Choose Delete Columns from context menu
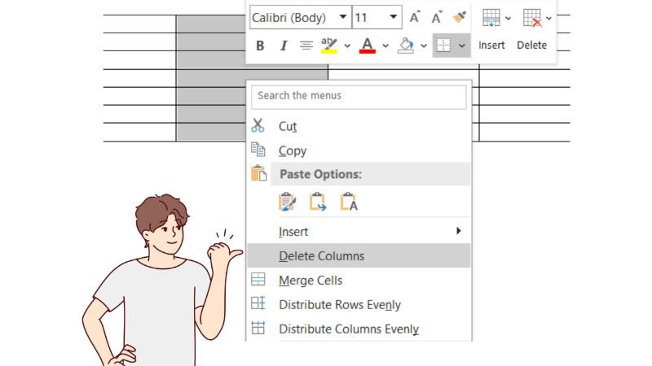652x366 pixels. point(321,256)
